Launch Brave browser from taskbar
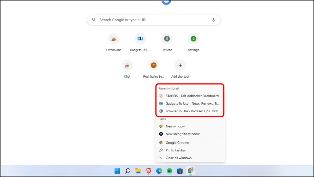Viewport: 314px width, 177px height. [x=149, y=171]
